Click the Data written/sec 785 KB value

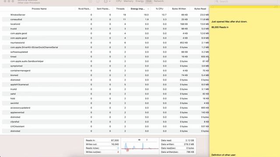point(190,152)
